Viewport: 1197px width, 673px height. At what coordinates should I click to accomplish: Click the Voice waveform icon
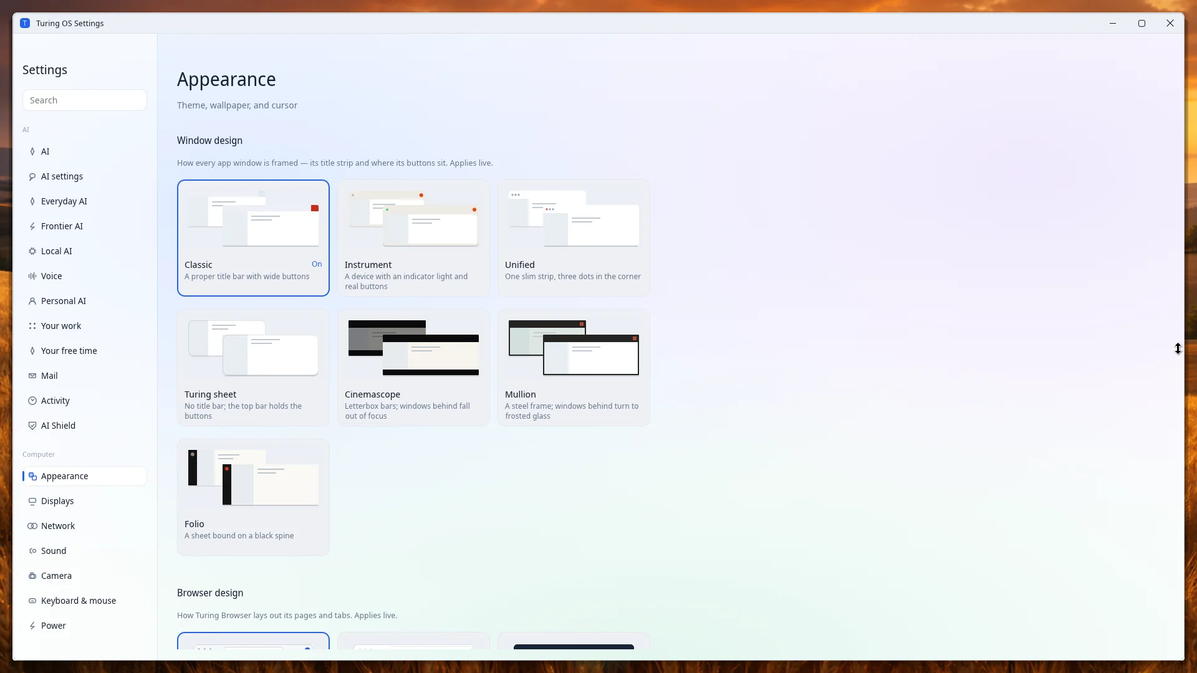32,276
